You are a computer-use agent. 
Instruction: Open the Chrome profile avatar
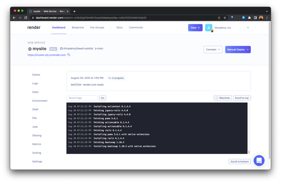point(261,18)
